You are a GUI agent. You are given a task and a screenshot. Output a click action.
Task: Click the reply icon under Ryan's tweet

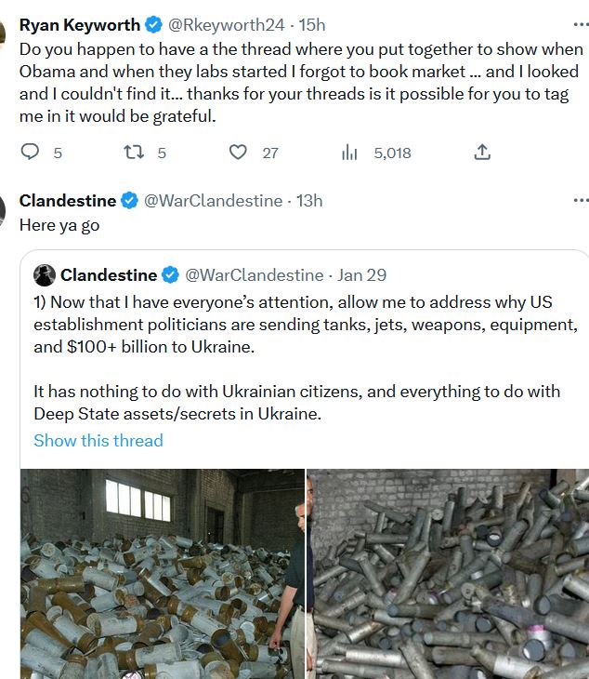[x=31, y=153]
